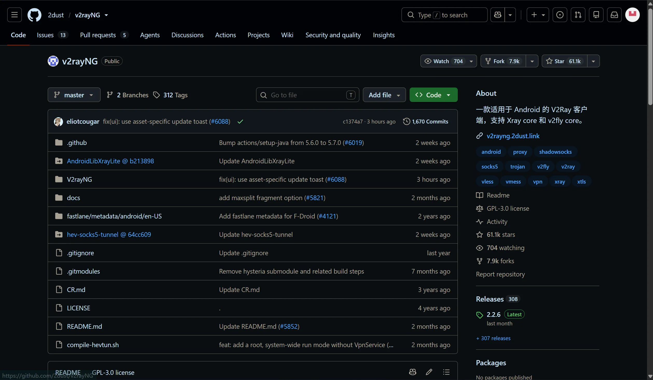
Task: Open the v2rayNG repository switcher caret
Action: click(106, 15)
